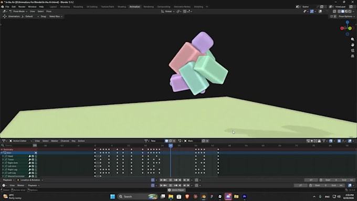The image size is (357, 201).
Task: Open File Explorer from taskbar
Action: point(171,196)
